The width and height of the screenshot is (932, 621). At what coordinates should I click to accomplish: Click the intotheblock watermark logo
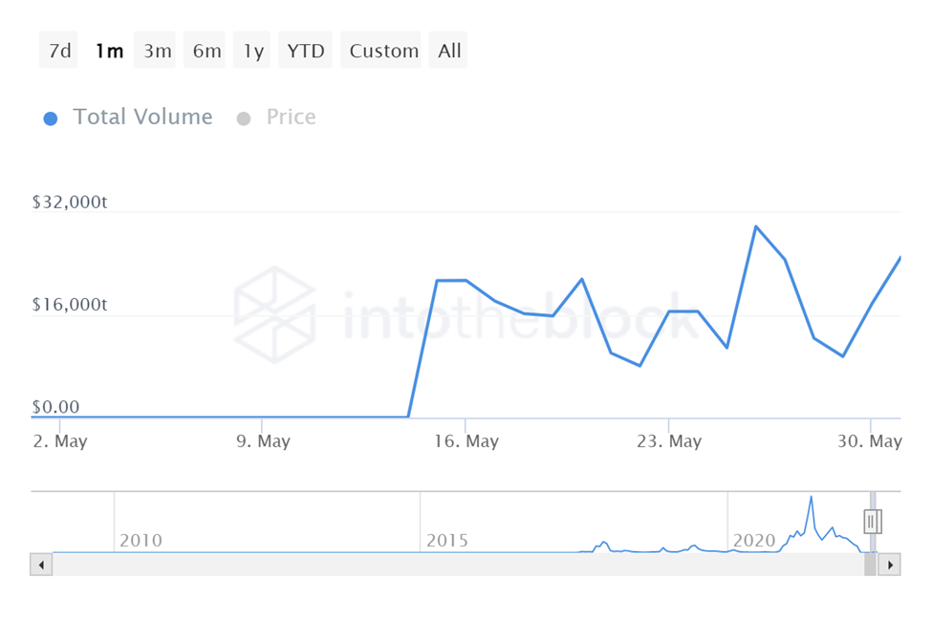coord(274,314)
